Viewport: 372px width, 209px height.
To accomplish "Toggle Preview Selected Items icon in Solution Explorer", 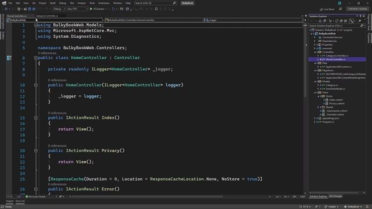I will [352, 21].
